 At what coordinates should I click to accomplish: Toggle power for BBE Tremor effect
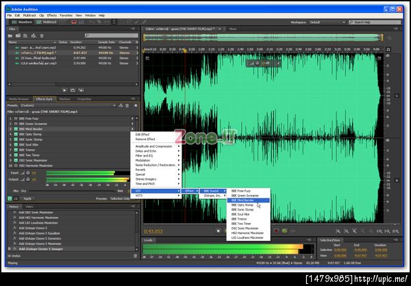point(16,150)
